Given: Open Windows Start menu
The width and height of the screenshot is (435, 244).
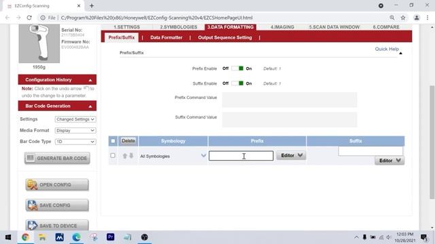Looking at the screenshot, I should [8, 237].
